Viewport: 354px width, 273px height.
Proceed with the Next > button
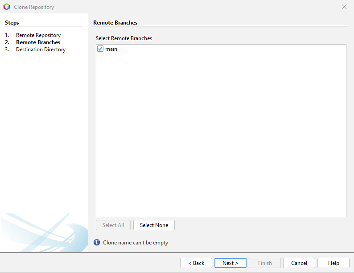pos(230,263)
